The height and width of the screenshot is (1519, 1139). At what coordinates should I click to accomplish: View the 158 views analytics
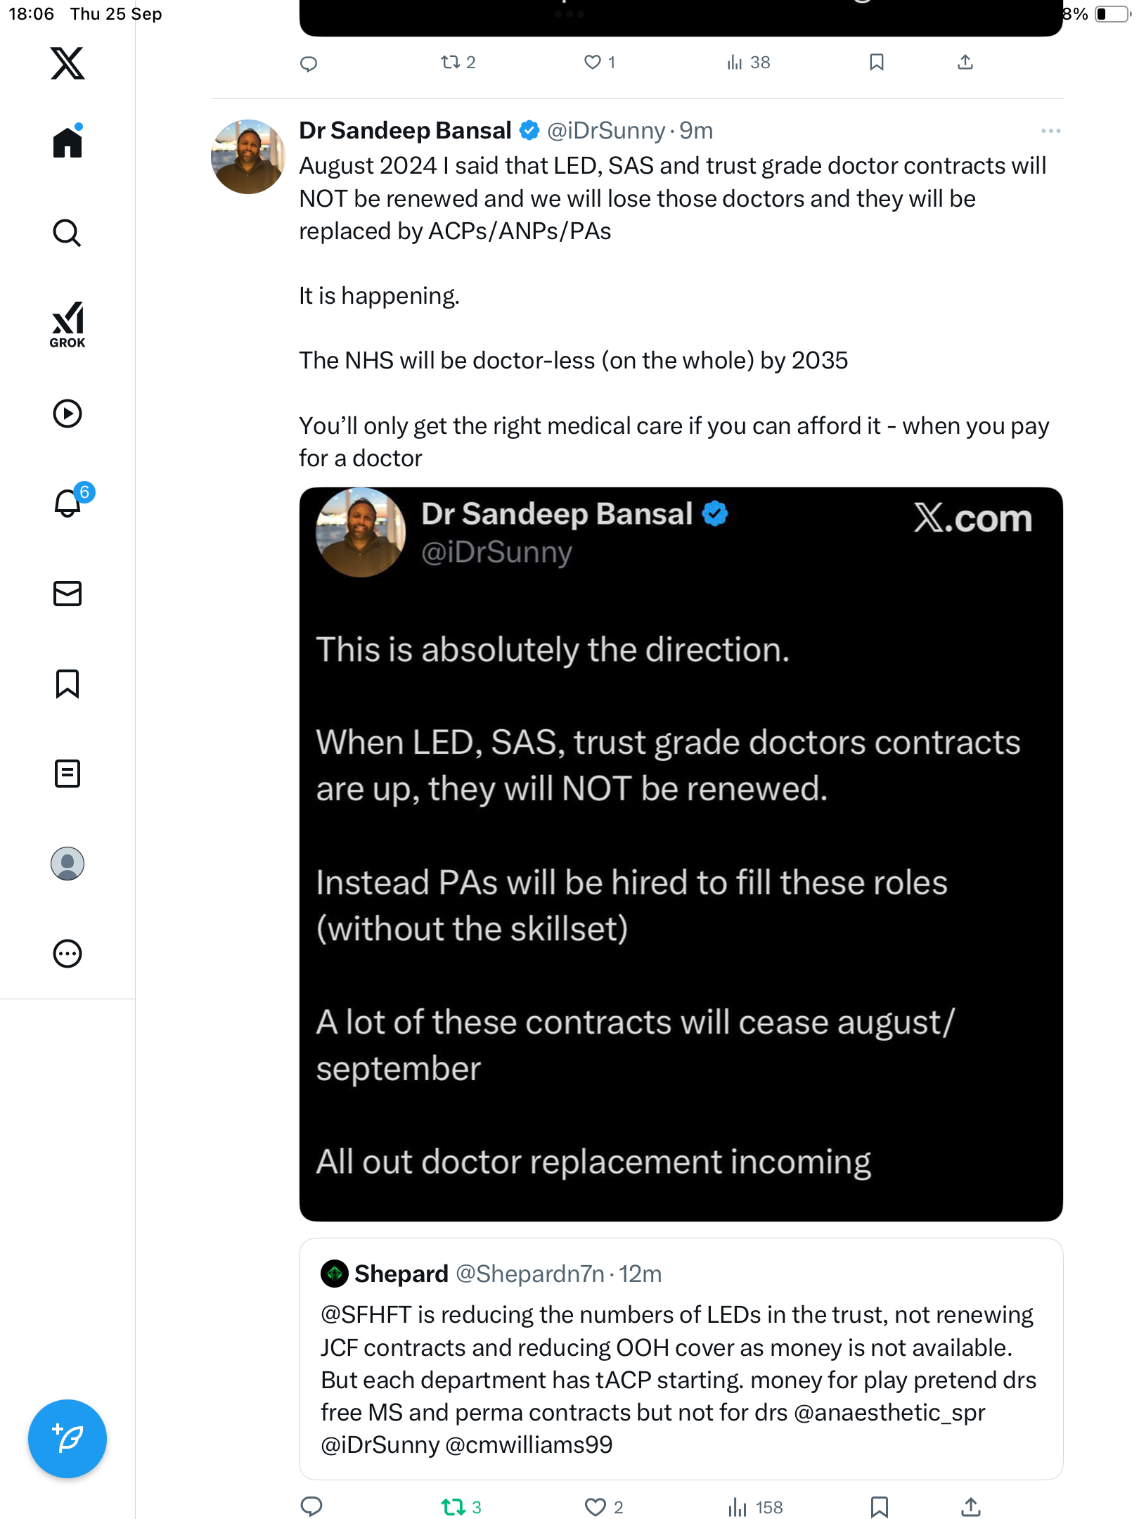click(x=756, y=1507)
